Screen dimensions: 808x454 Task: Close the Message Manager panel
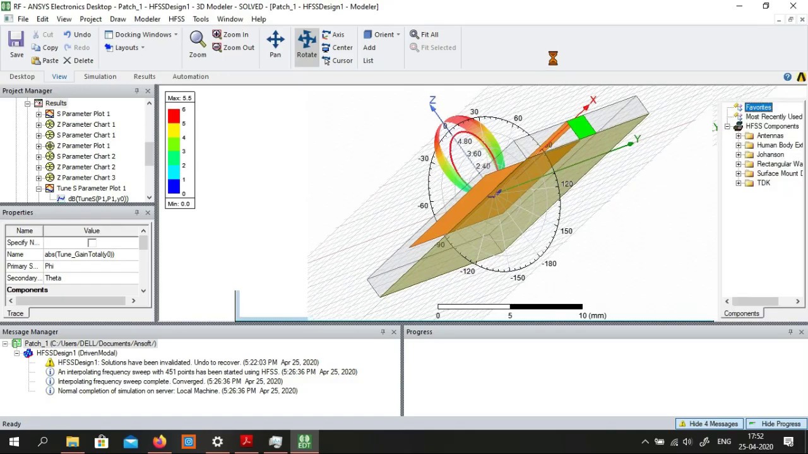coord(394,332)
